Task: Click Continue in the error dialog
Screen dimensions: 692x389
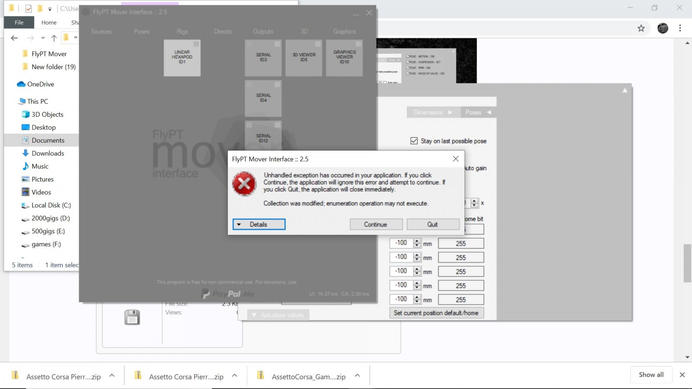Action: tap(376, 224)
